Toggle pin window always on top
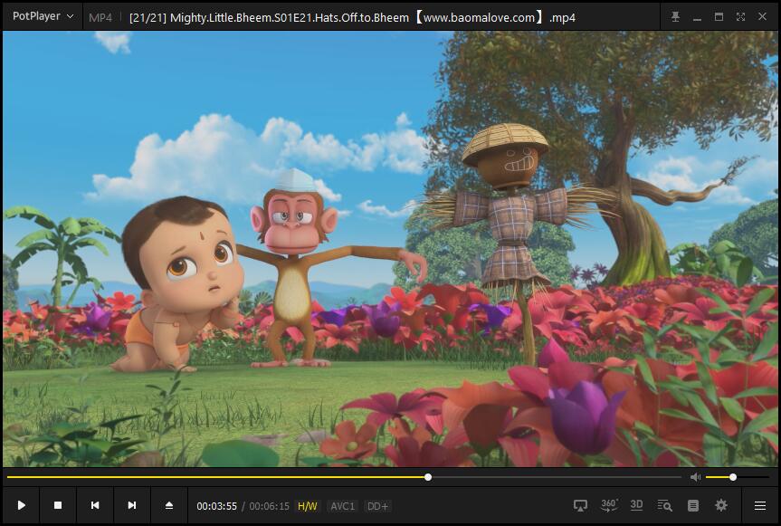The height and width of the screenshot is (526, 781). point(675,17)
